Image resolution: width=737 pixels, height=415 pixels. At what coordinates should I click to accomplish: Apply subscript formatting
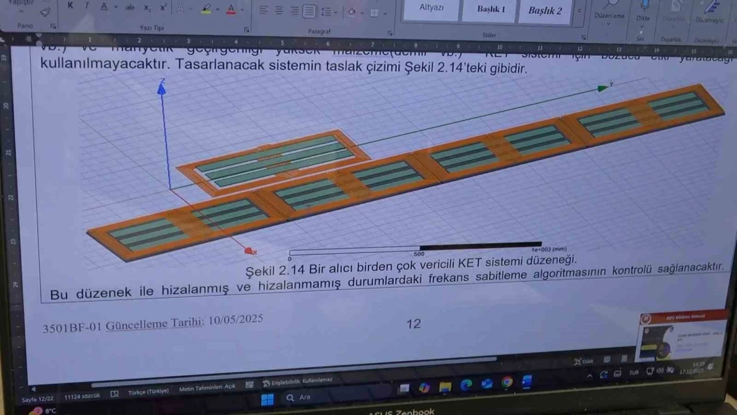147,8
